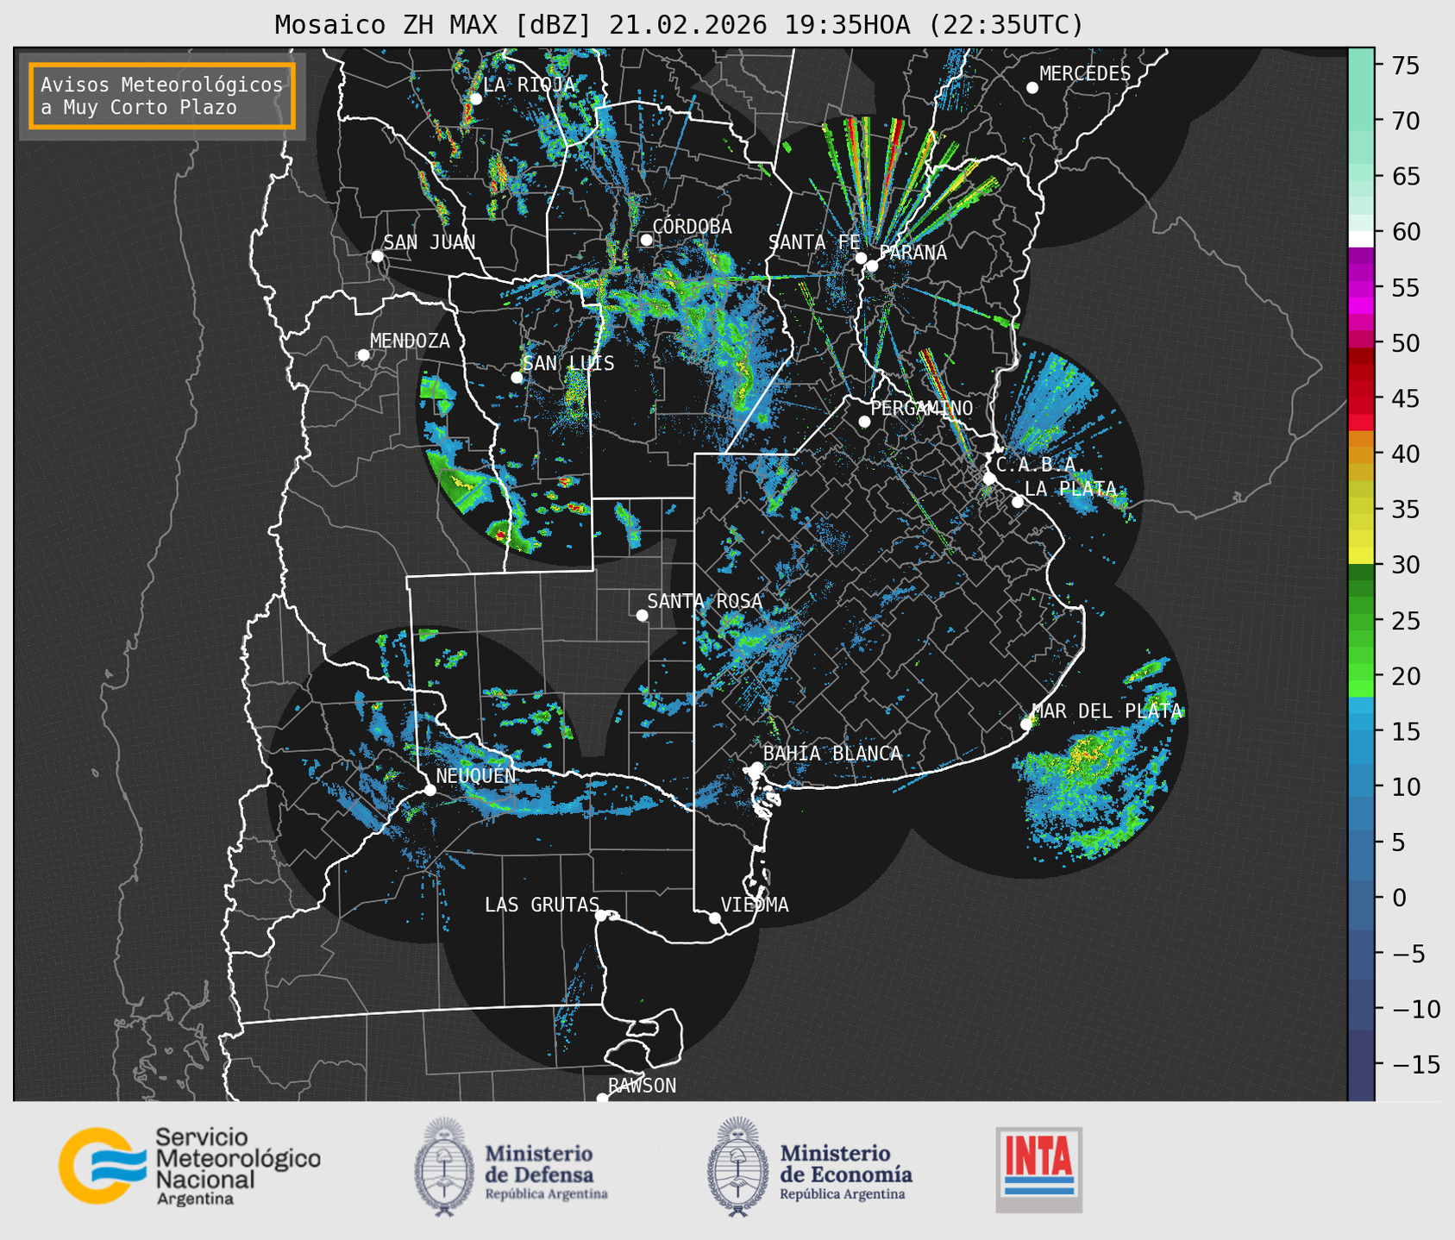1455x1240 pixels.
Task: Click the Santa Rosa city marker dot
Action: pos(642,615)
